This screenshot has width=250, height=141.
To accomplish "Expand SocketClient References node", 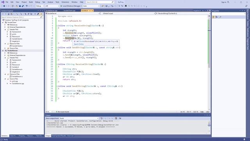I will tap(5, 25).
